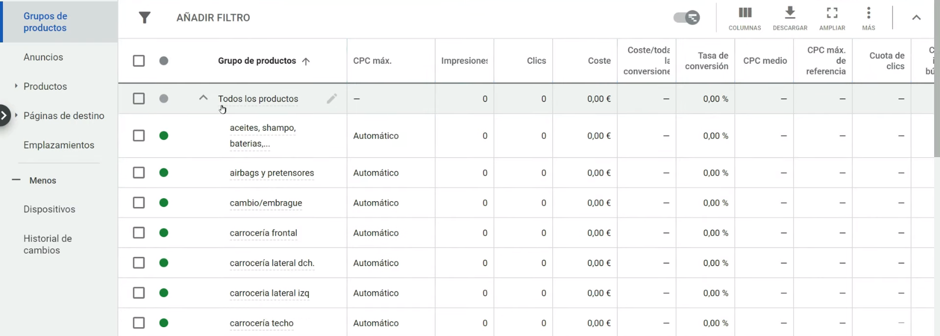The width and height of the screenshot is (940, 336).
Task: Go to Historial de cambios
Action: [48, 244]
